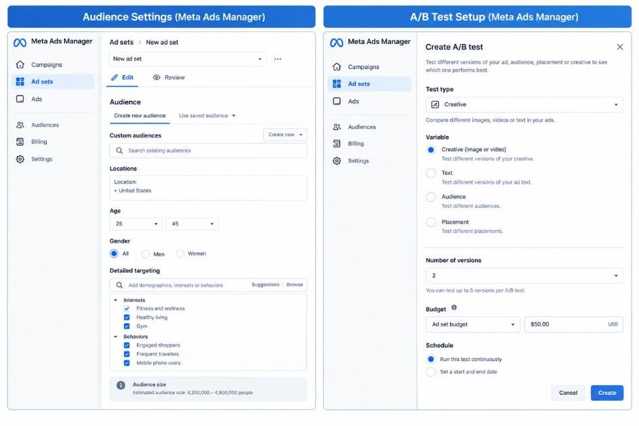The width and height of the screenshot is (639, 426).
Task: Open the minimum age 25 dropdown
Action: (x=136, y=224)
